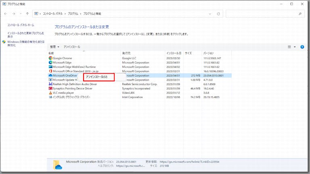Viewport: 310px width, 174px height.
Task: Click the Microsoft Edge name text
Action: coord(62,62)
